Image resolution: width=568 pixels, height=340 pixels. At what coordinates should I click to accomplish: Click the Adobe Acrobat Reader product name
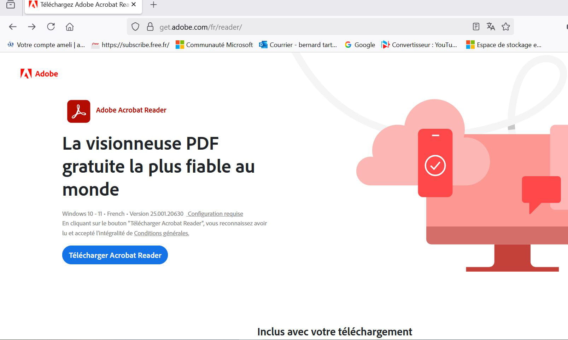131,110
